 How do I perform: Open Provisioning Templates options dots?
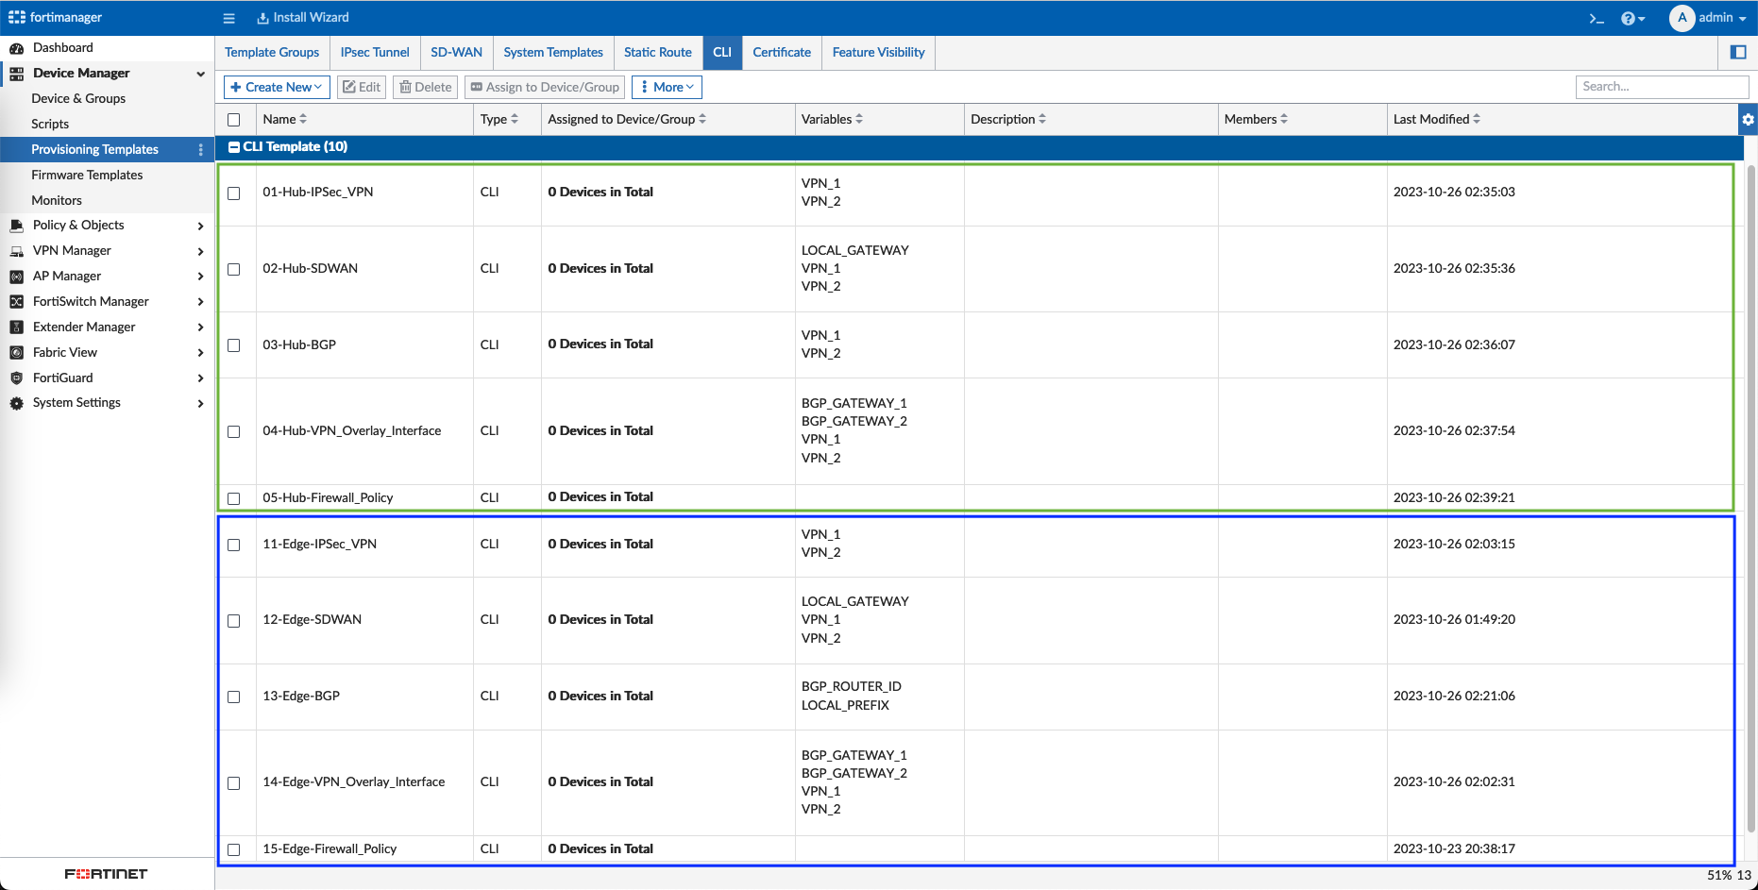[x=200, y=150]
